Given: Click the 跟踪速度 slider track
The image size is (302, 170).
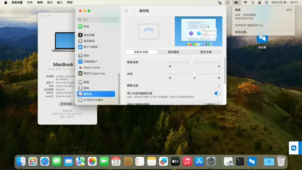Looking at the screenshot, I should pyautogui.click(x=194, y=62).
